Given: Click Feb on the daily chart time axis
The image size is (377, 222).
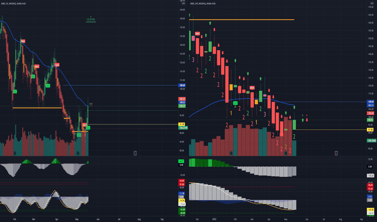Looking at the screenshot, I should point(15,219).
